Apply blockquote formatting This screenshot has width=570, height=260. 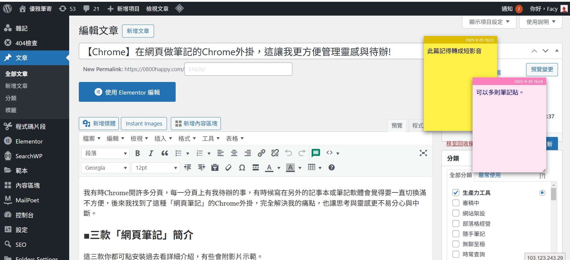(165, 153)
